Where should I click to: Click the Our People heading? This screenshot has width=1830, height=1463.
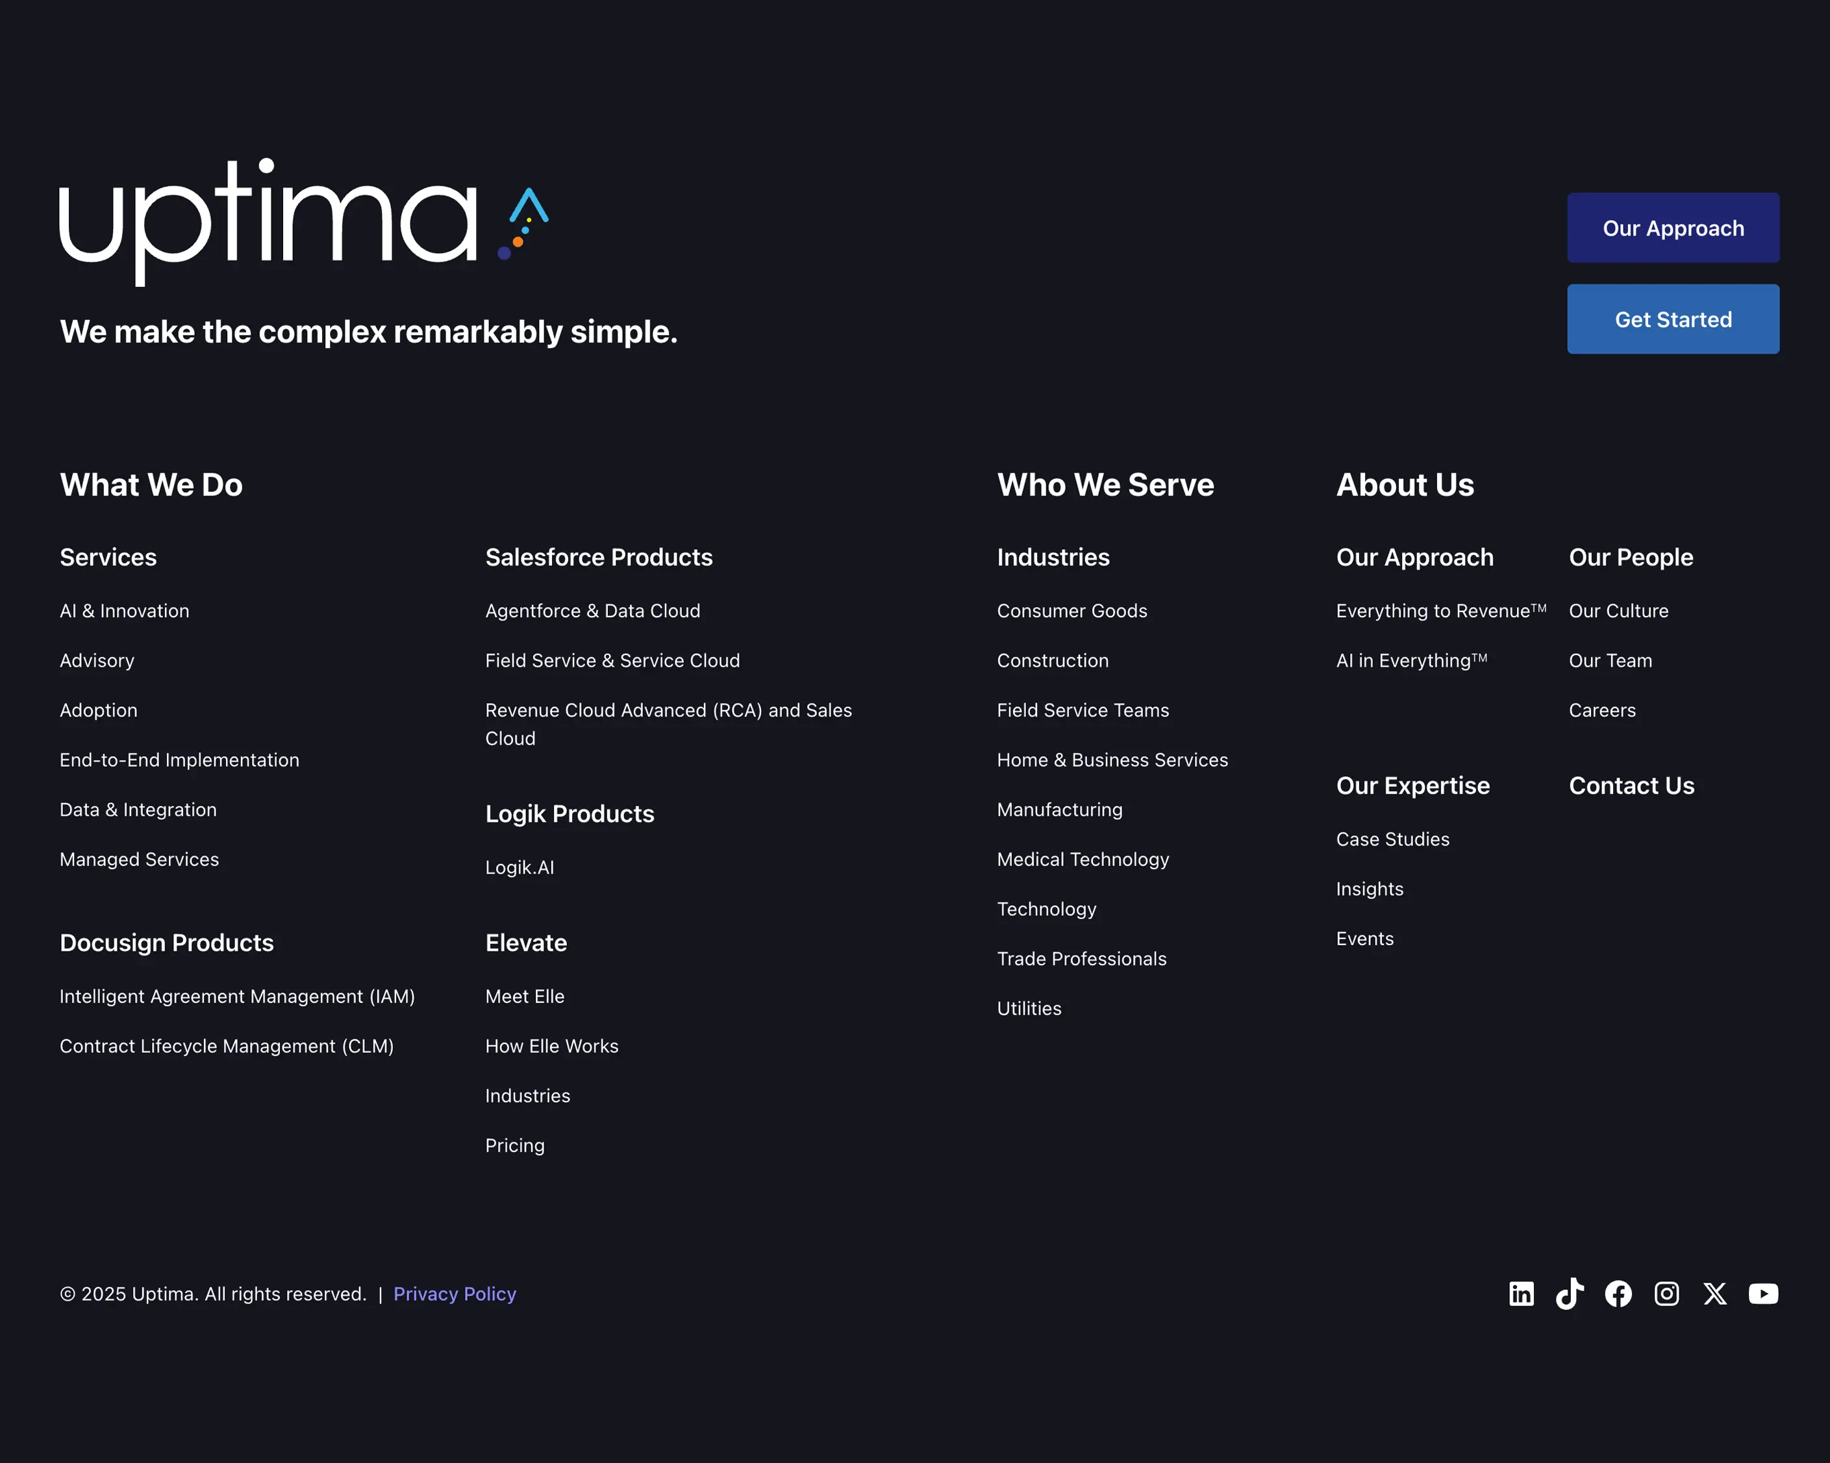[x=1630, y=557]
